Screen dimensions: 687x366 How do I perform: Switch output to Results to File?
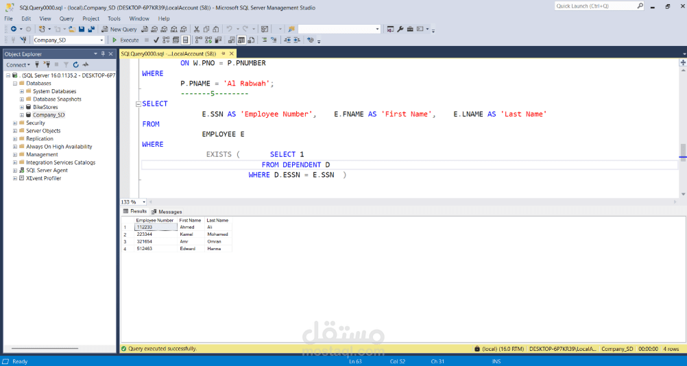click(251, 40)
